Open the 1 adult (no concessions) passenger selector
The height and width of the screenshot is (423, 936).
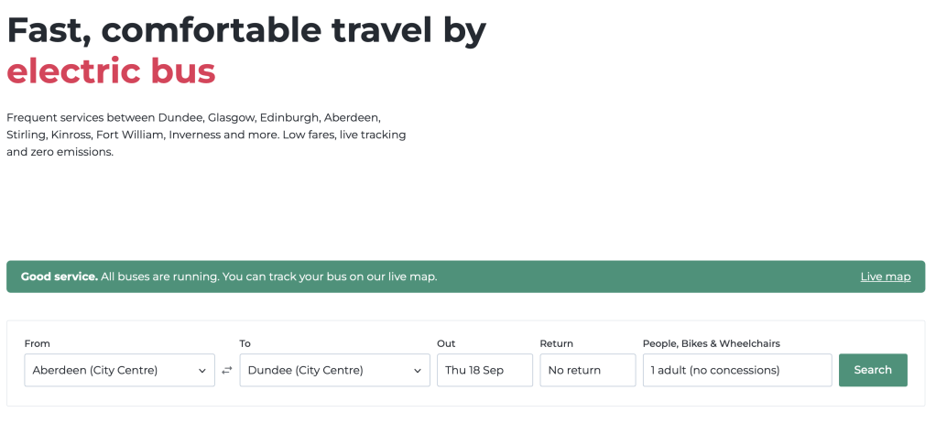(737, 371)
